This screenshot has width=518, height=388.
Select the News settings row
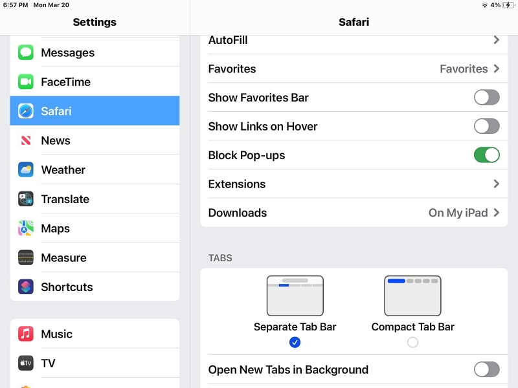(95, 140)
